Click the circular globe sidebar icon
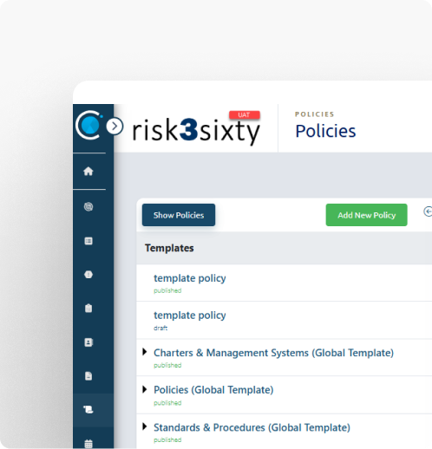The width and height of the screenshot is (432, 449). 88,206
